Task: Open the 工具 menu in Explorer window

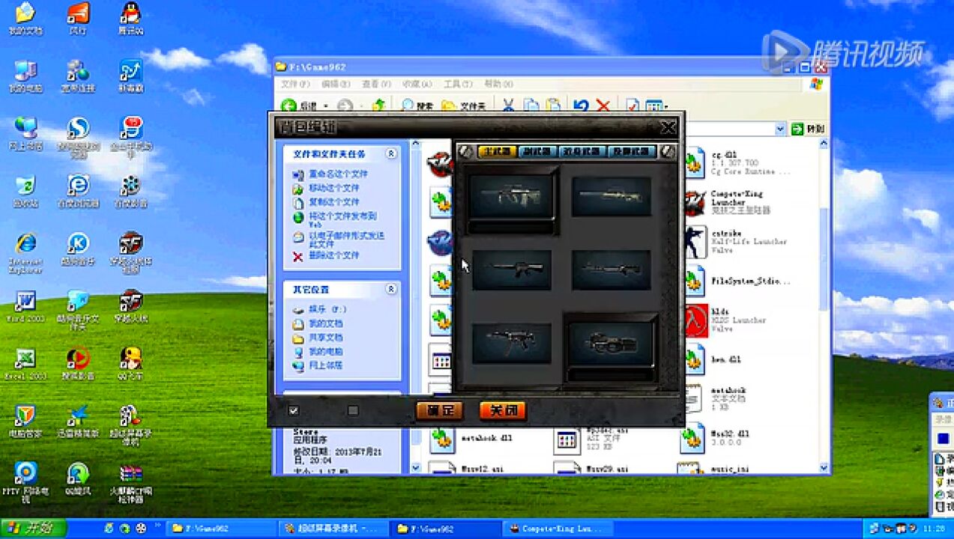Action: pos(457,84)
